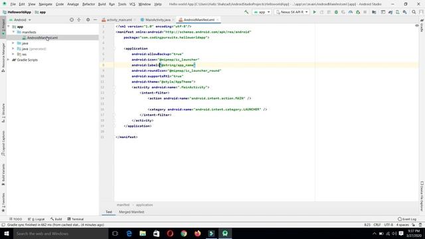Open the Build tool window button

pyautogui.click(x=56, y=219)
